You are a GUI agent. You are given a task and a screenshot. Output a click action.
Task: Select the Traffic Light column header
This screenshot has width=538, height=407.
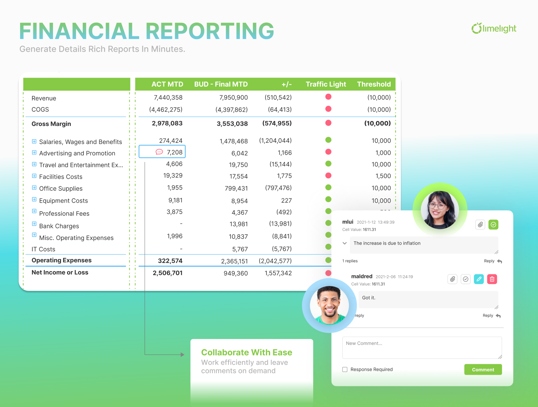[x=326, y=84]
